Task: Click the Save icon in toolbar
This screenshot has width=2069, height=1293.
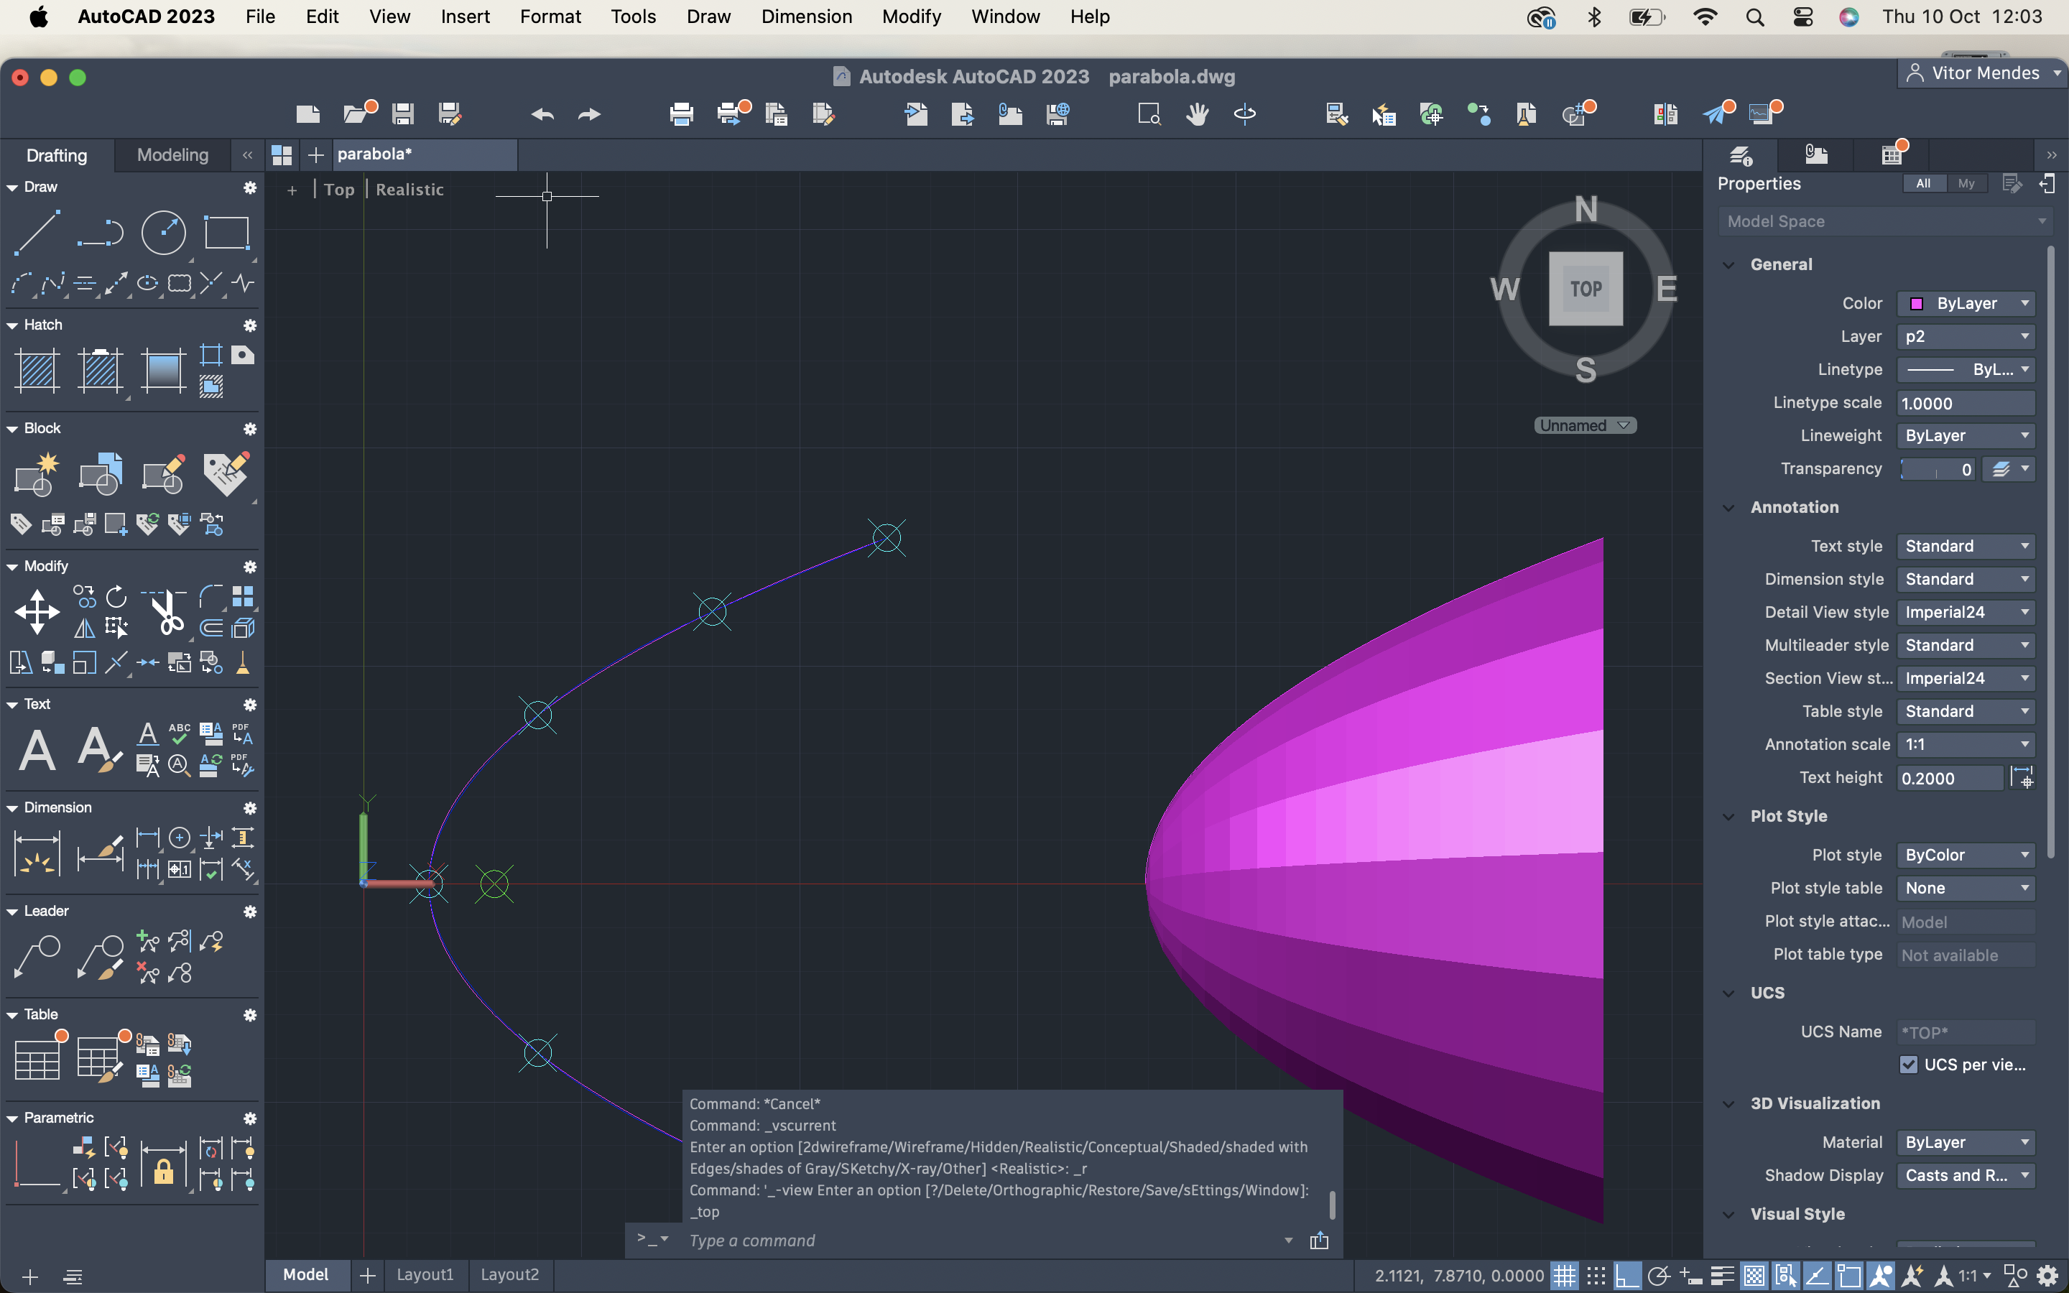Action: pos(403,113)
